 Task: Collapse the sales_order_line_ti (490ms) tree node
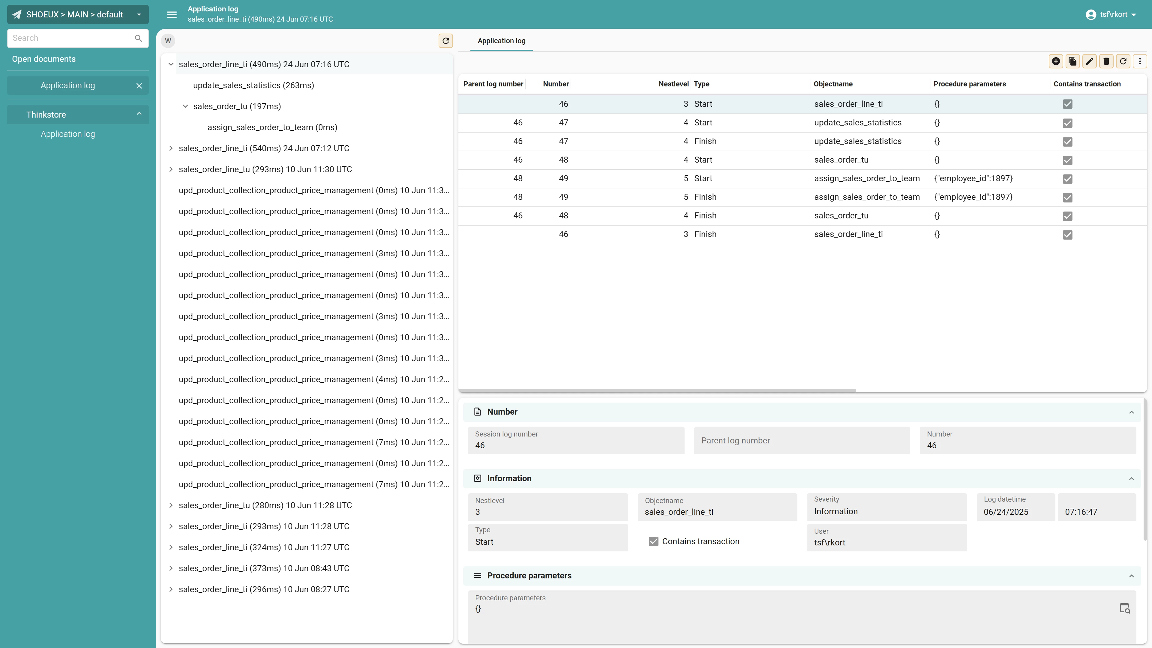click(x=171, y=64)
